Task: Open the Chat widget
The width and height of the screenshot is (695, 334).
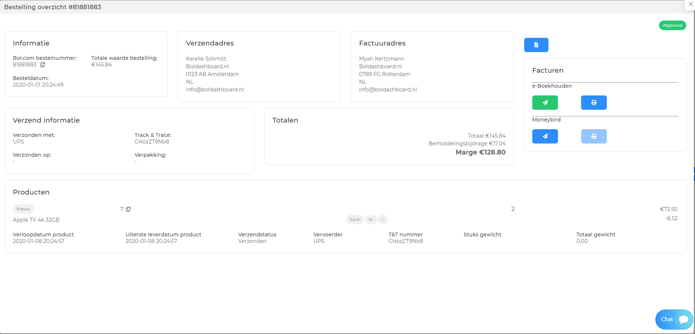Action: pos(673,319)
